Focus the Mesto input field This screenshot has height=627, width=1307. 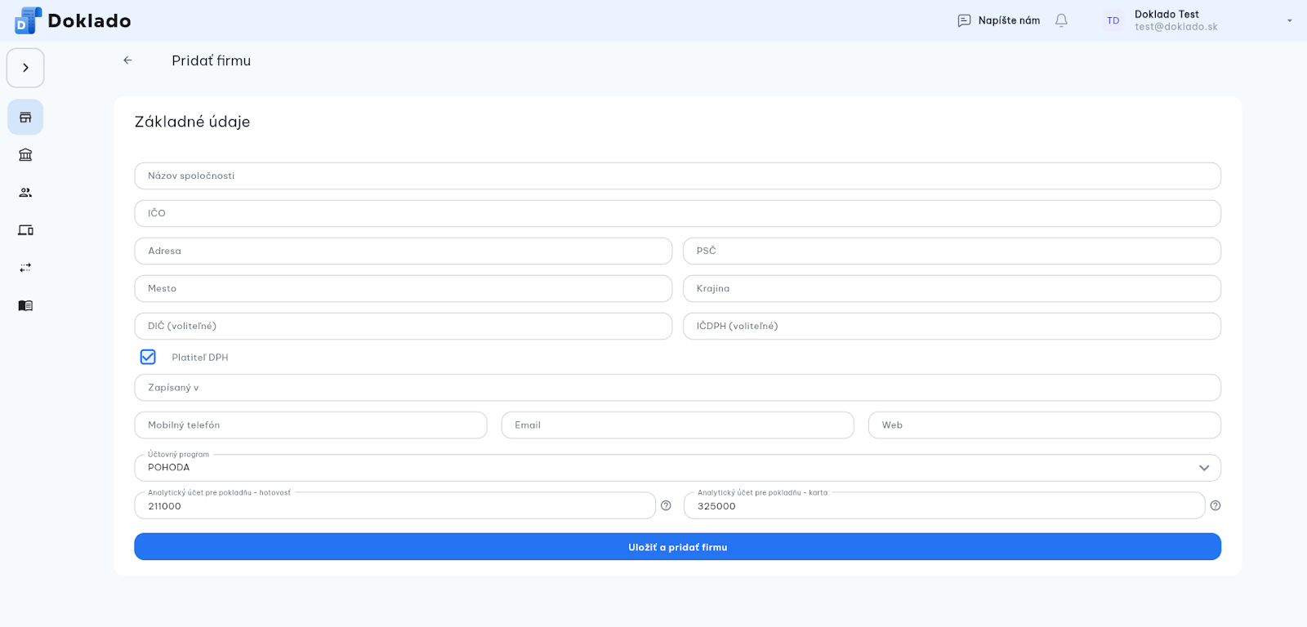(404, 288)
